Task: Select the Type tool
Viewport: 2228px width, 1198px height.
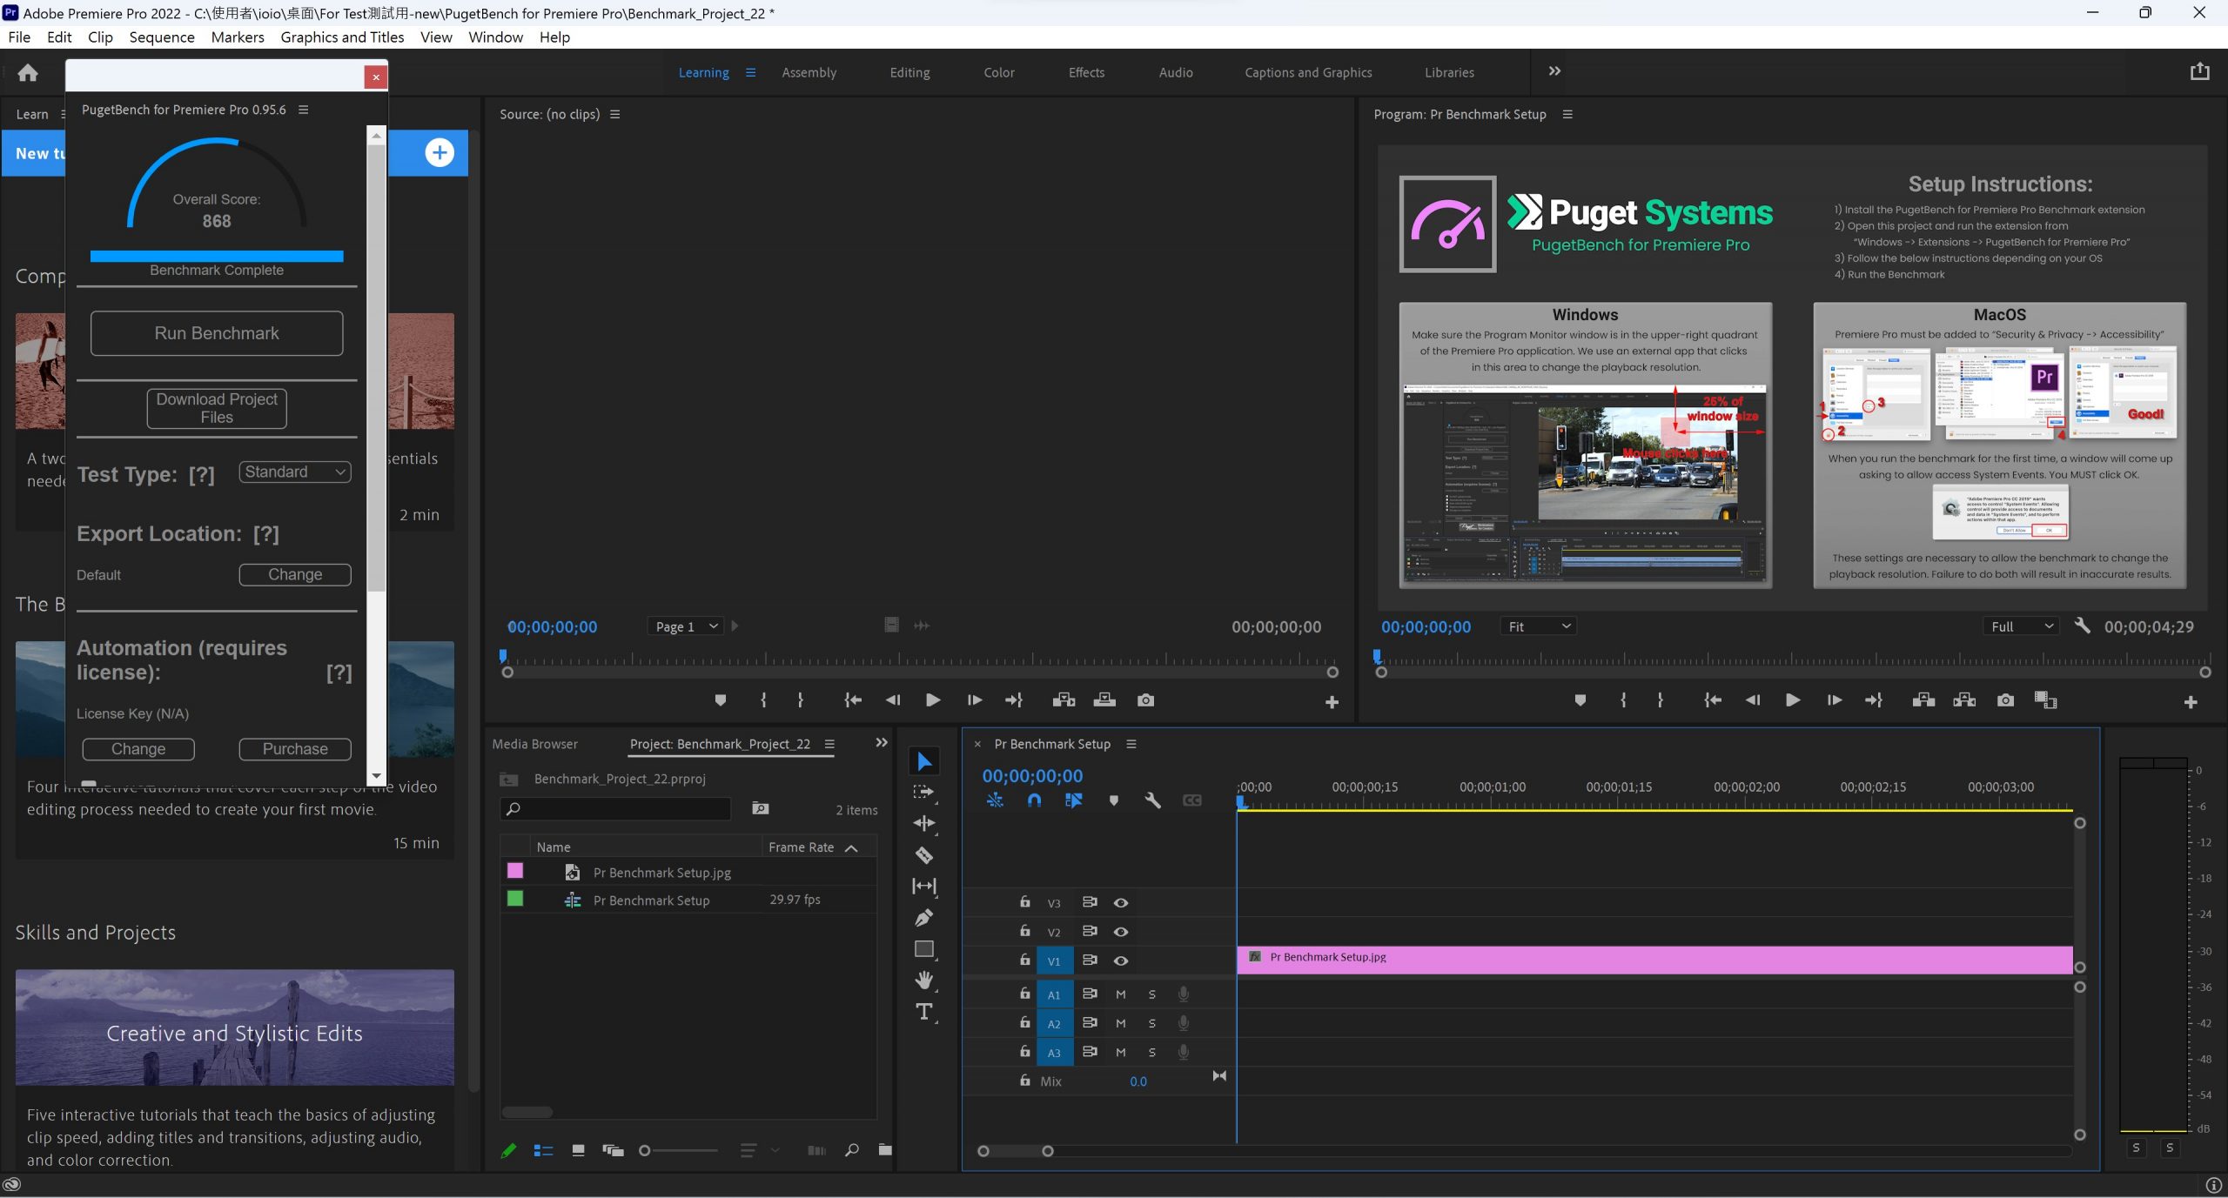Action: (924, 1012)
